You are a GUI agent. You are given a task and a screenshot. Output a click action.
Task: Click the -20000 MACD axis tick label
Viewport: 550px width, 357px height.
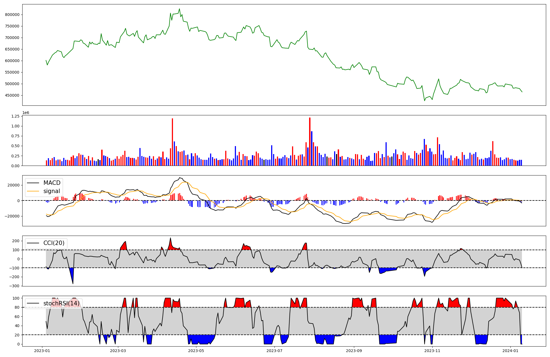click(x=12, y=216)
